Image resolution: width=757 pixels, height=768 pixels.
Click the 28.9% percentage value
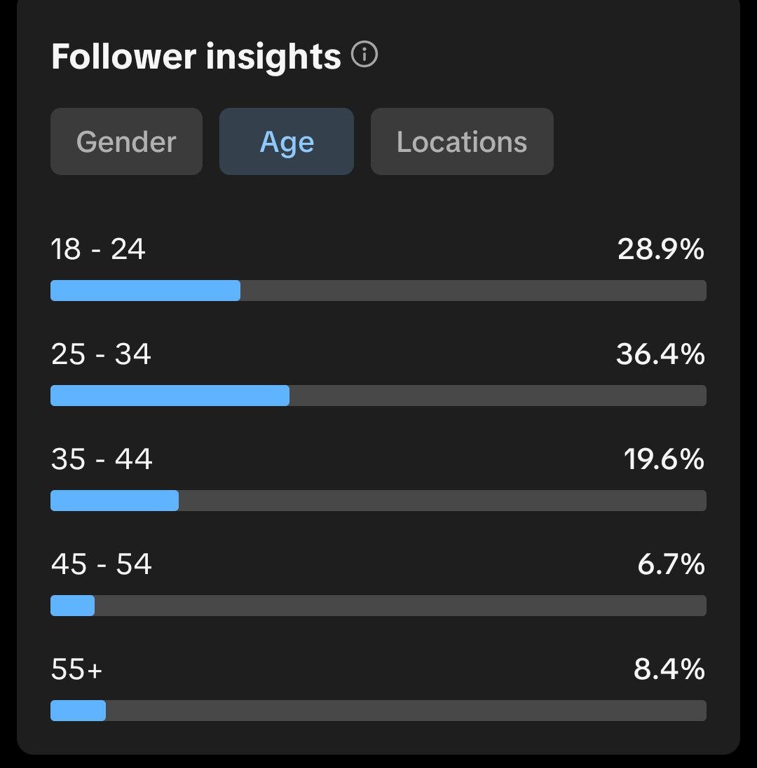point(660,249)
